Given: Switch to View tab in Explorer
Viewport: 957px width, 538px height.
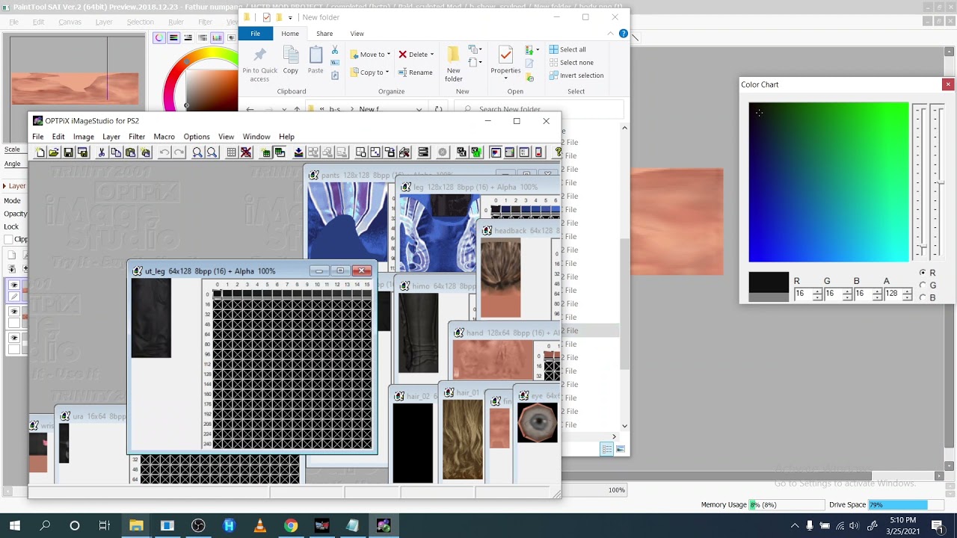Looking at the screenshot, I should click(x=357, y=34).
